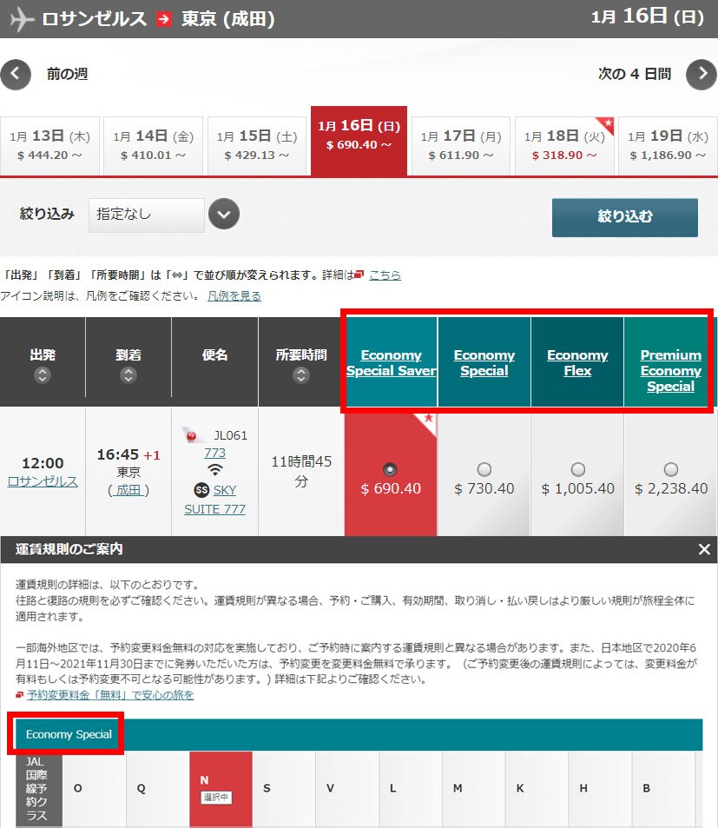
Task: Close the fare rules panel
Action: tap(704, 549)
